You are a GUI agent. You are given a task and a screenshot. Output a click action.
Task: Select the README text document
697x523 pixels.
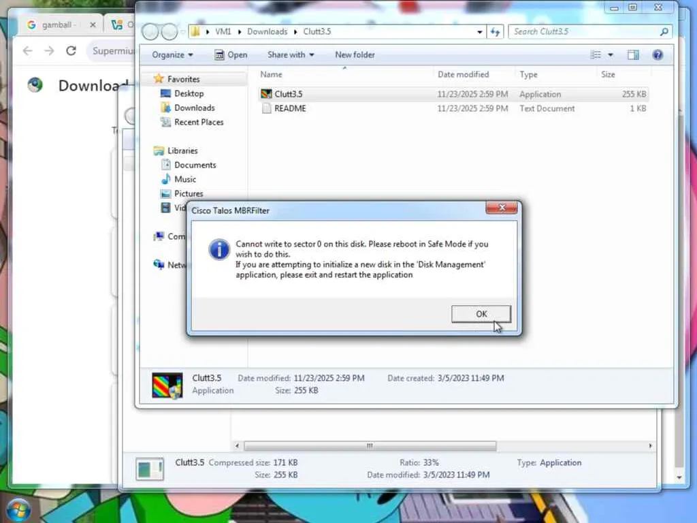coord(453,108)
